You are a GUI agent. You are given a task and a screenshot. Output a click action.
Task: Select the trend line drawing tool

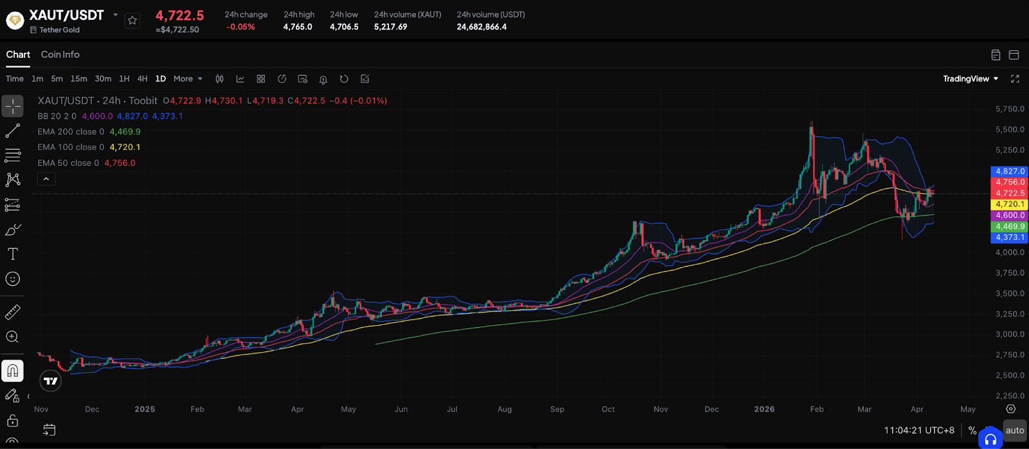pos(13,131)
